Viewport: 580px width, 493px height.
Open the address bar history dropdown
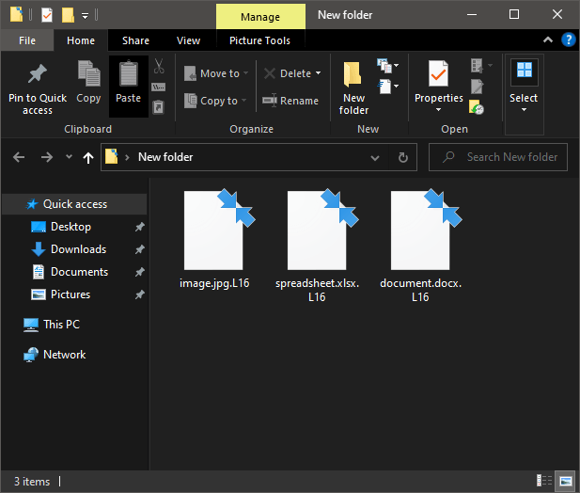point(375,157)
